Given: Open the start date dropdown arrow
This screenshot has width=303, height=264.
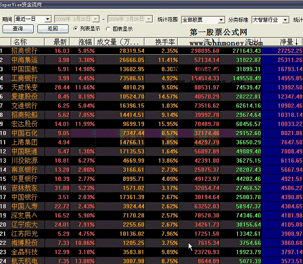Looking at the screenshot, I should (x=96, y=19).
